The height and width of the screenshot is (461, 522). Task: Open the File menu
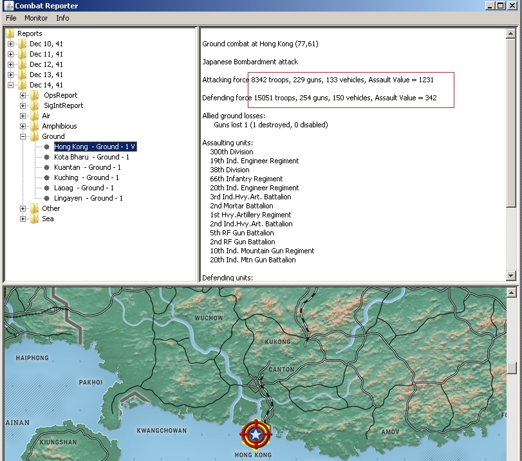click(x=11, y=18)
